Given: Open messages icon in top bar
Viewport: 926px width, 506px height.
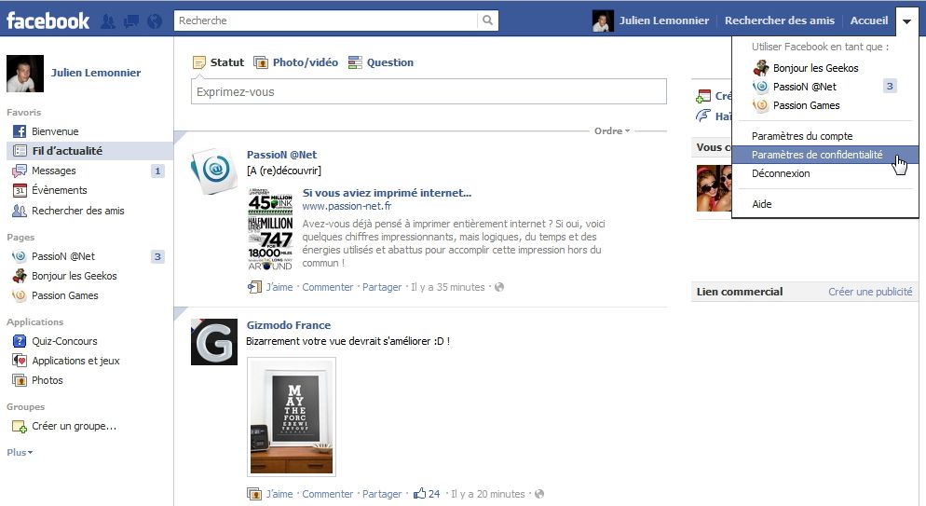Looking at the screenshot, I should [x=131, y=21].
